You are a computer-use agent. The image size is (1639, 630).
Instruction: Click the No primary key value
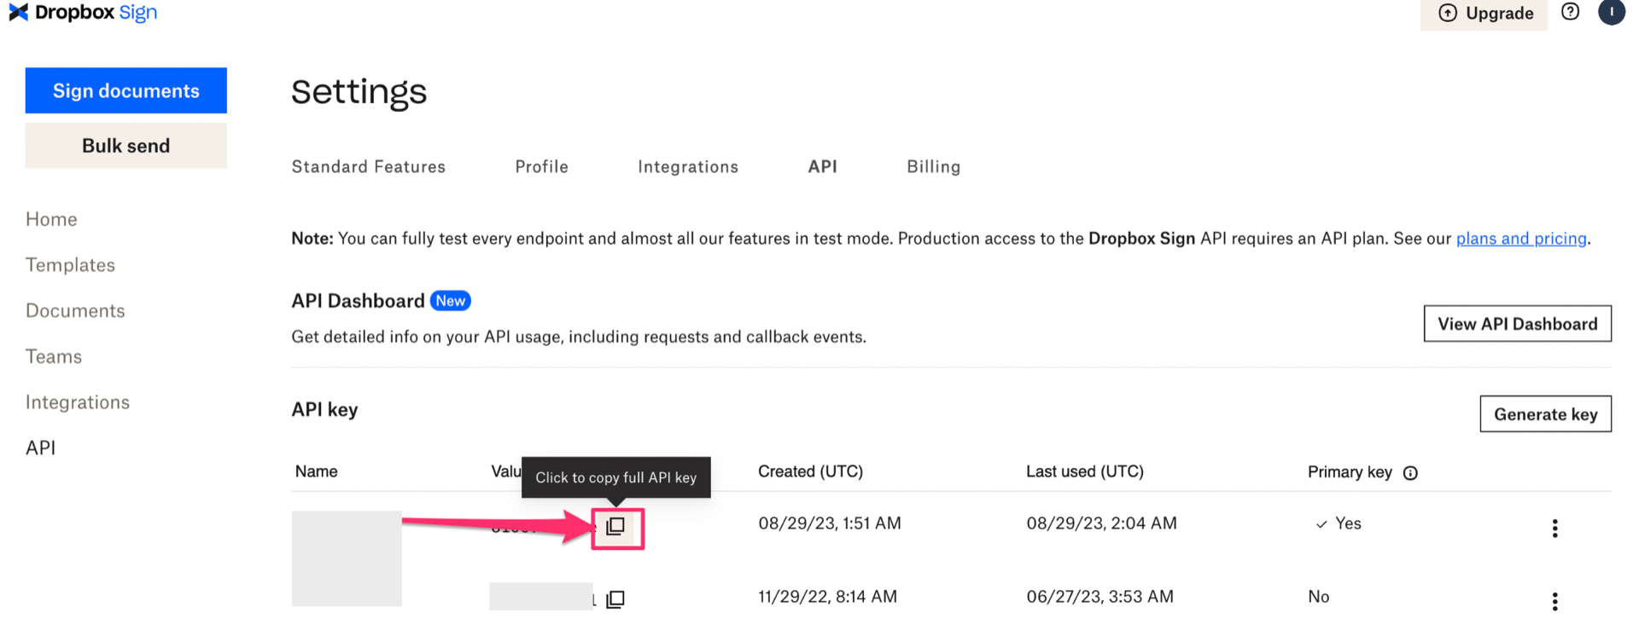tap(1318, 597)
